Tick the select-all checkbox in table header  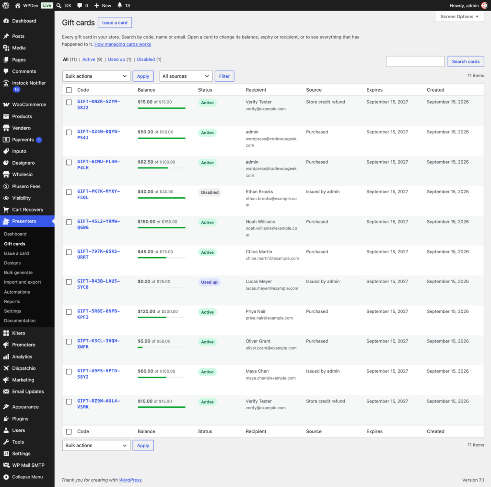(x=69, y=90)
